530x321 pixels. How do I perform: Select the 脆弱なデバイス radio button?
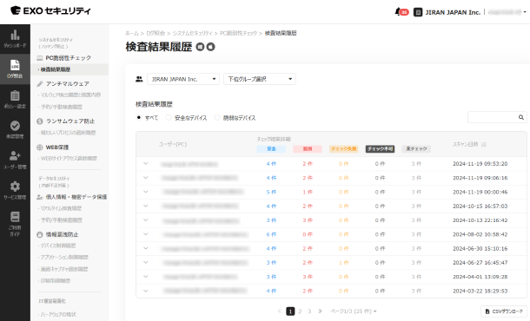tap(217, 117)
